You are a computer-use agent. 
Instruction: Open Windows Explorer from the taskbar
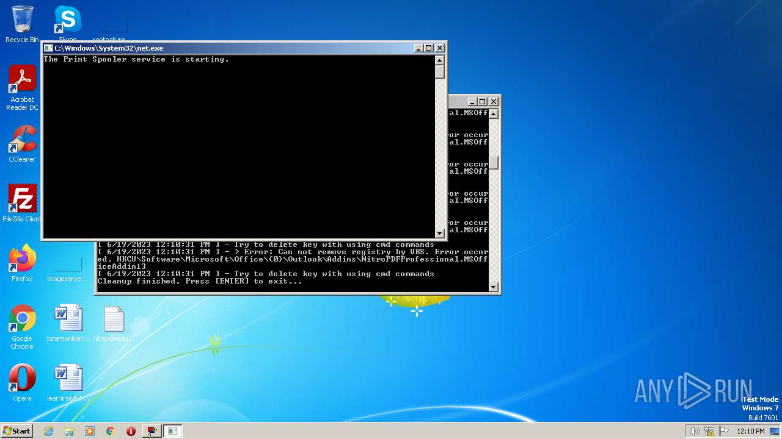click(x=69, y=431)
